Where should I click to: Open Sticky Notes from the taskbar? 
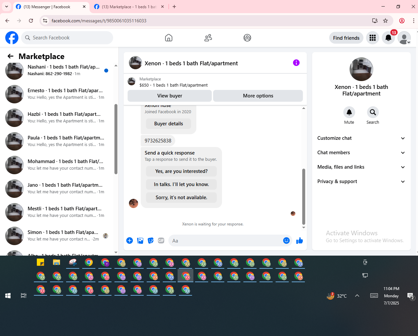(40, 262)
